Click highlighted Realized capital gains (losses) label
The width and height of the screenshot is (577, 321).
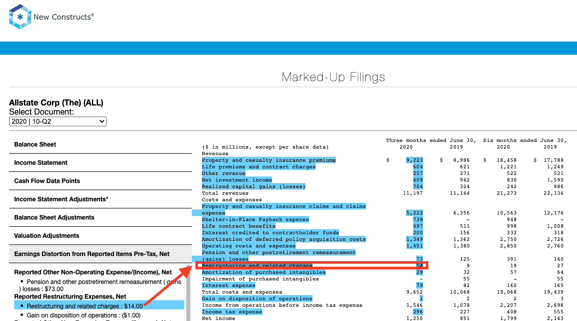click(x=254, y=187)
